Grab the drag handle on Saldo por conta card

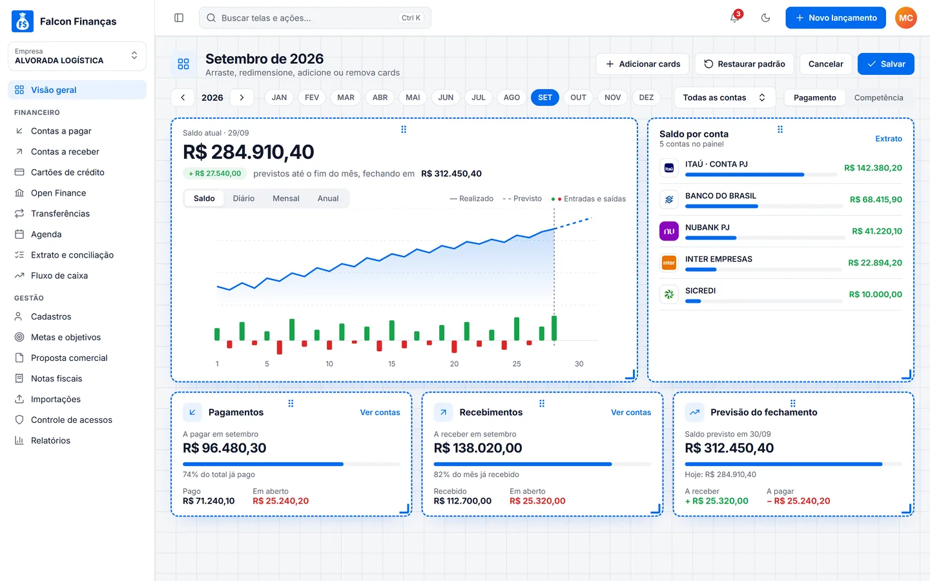coord(780,129)
